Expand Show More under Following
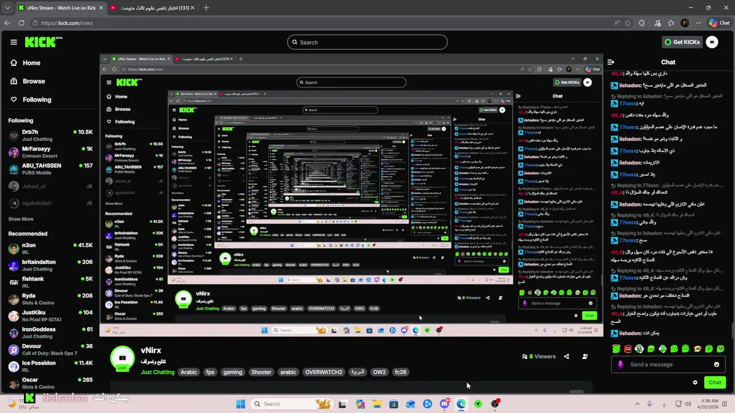The image size is (735, 413). click(x=21, y=219)
